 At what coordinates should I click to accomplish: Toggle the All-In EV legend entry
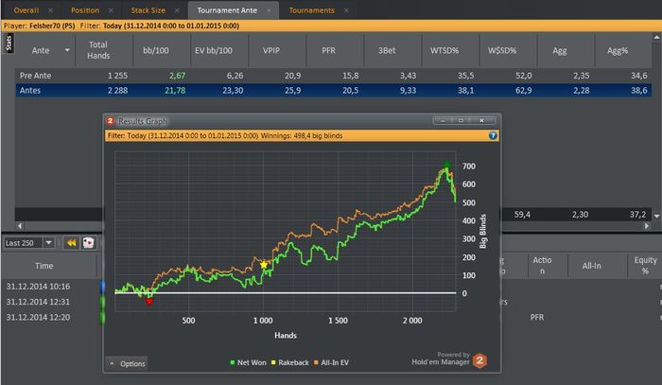click(331, 362)
